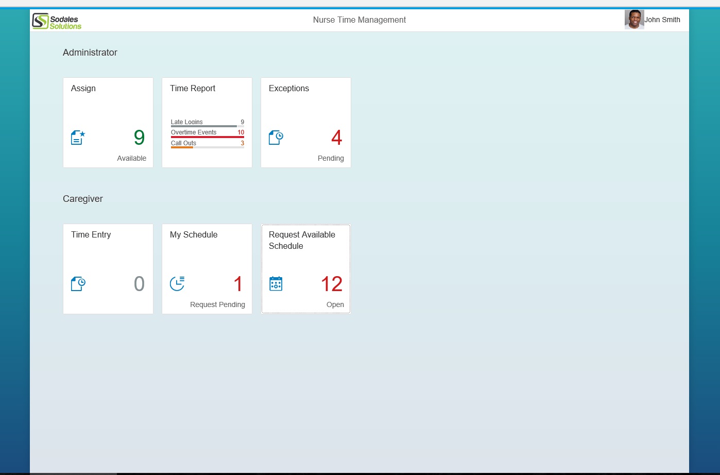Viewport: 720px width, 475px height.
Task: Select the Time Entry clock icon
Action: click(x=77, y=283)
